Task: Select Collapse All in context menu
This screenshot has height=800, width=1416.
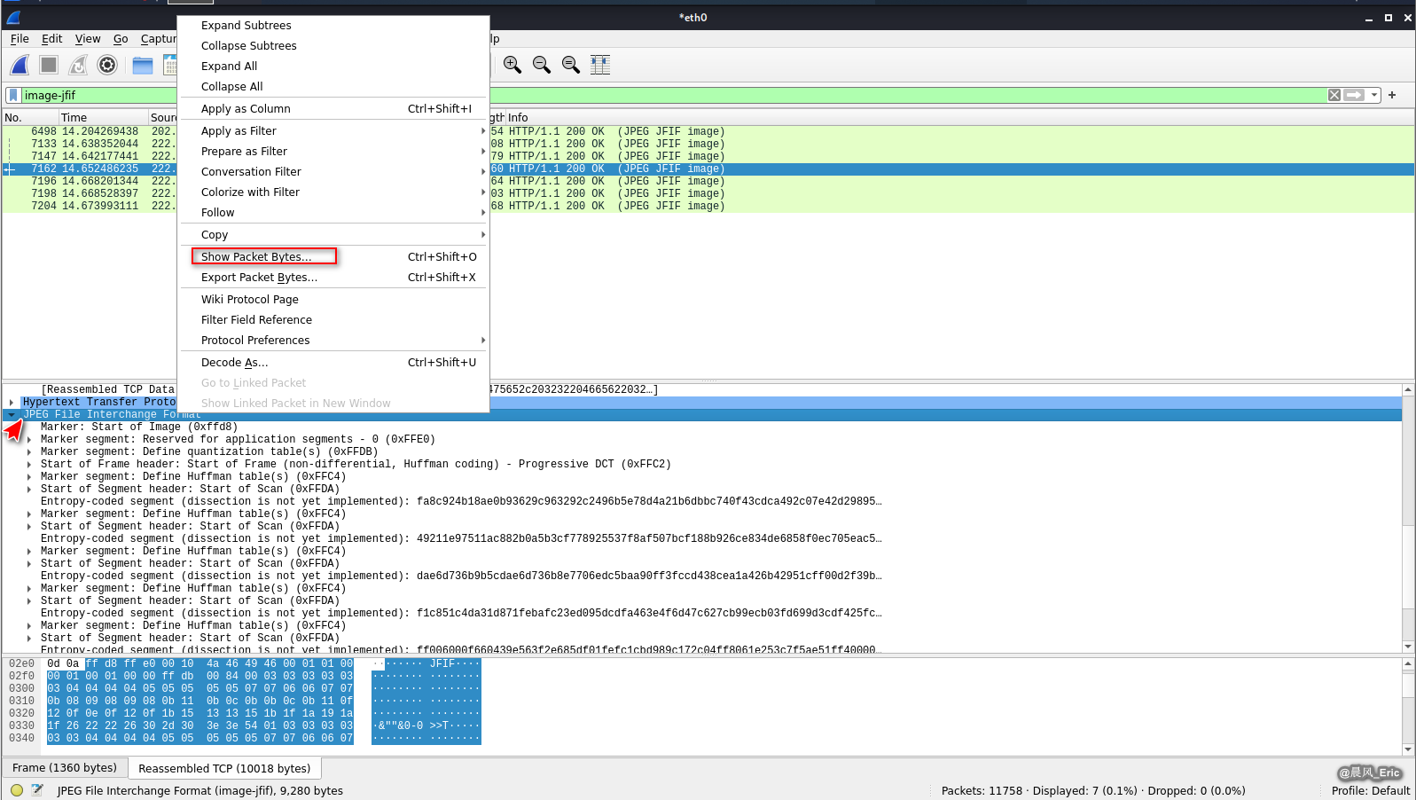Action: (x=334, y=86)
